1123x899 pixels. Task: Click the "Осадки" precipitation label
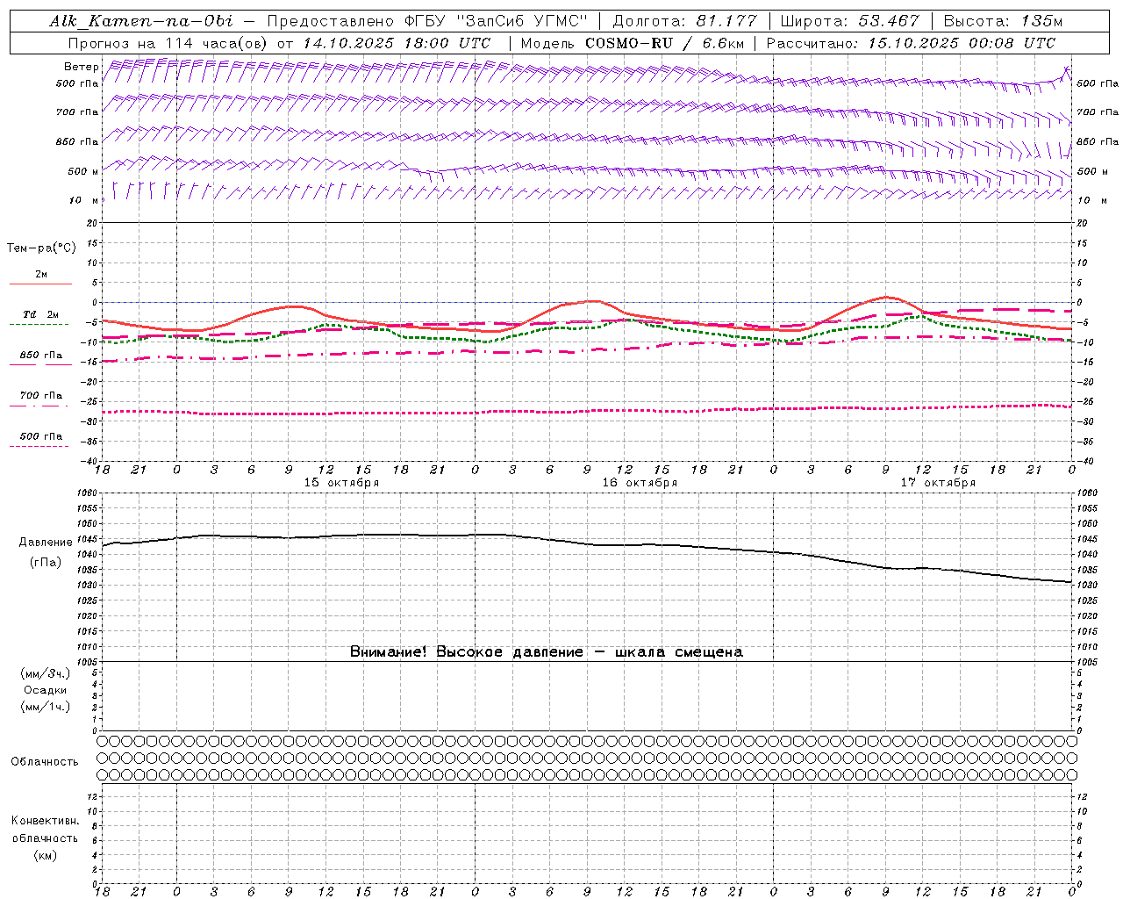[x=46, y=690]
